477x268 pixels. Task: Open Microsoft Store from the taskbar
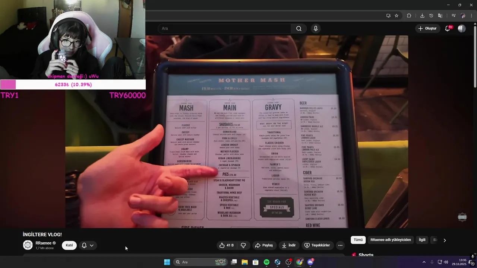[x=256, y=262]
